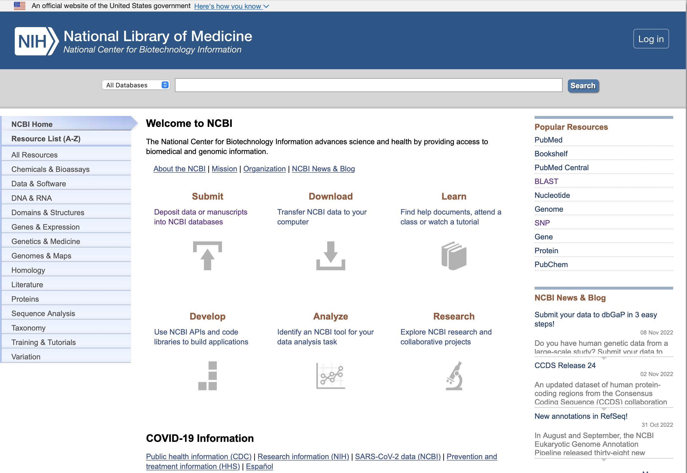Click the Submit upload arrow icon
Viewport: 687px width, 473px height.
207,256
